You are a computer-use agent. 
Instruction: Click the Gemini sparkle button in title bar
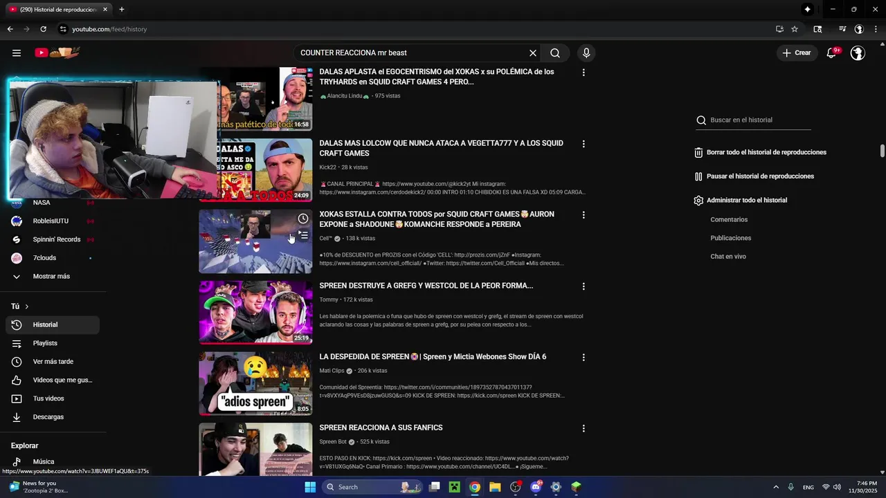807,10
